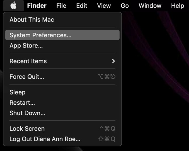Select Lock Screen
This screenshot has width=189, height=151.
tap(27, 129)
